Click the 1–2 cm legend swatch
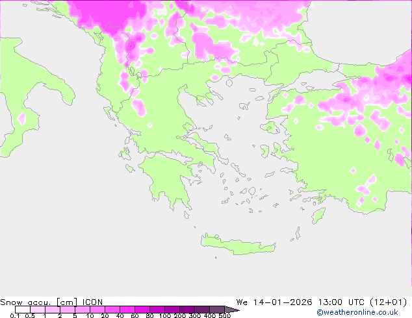The width and height of the screenshot is (412, 318). pyautogui.click(x=53, y=310)
